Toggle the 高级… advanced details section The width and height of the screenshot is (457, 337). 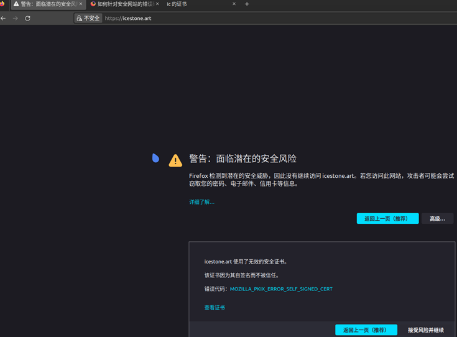437,219
